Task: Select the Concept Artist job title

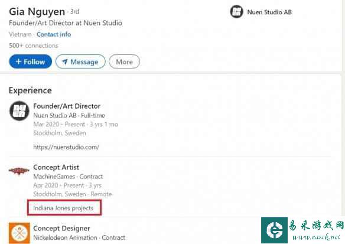Action: 56,167
